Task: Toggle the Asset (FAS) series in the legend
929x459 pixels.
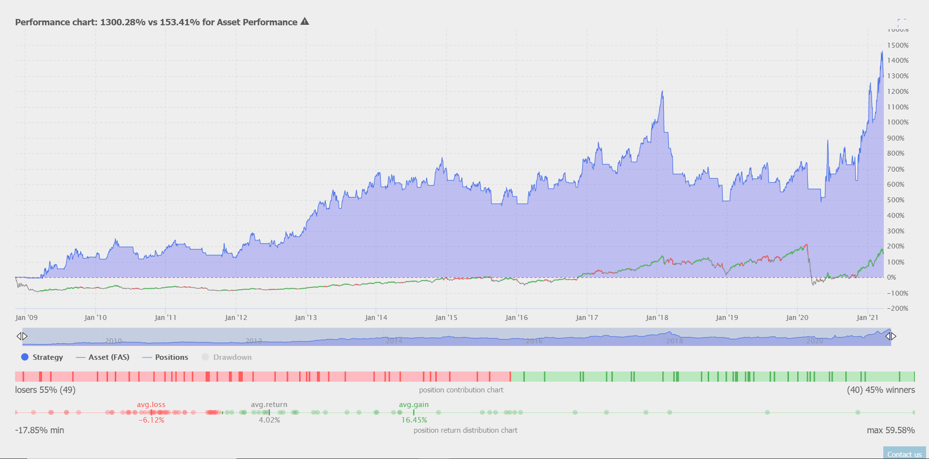Action: (108, 357)
